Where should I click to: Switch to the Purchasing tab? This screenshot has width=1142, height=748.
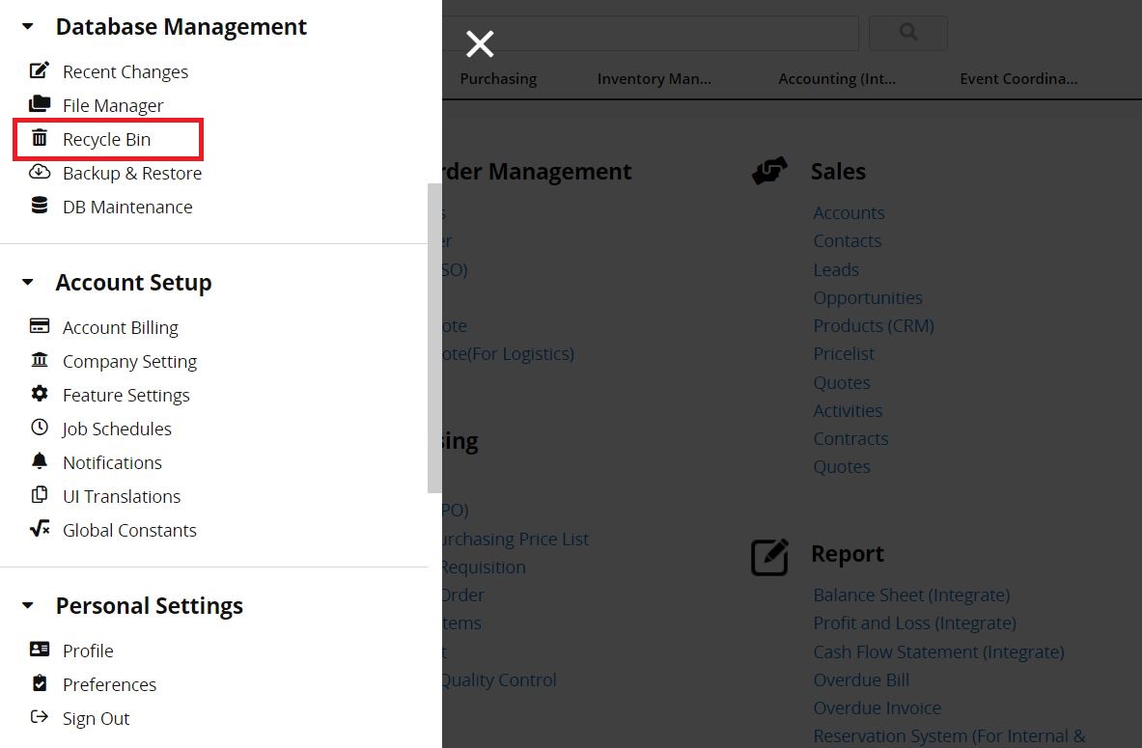498,79
